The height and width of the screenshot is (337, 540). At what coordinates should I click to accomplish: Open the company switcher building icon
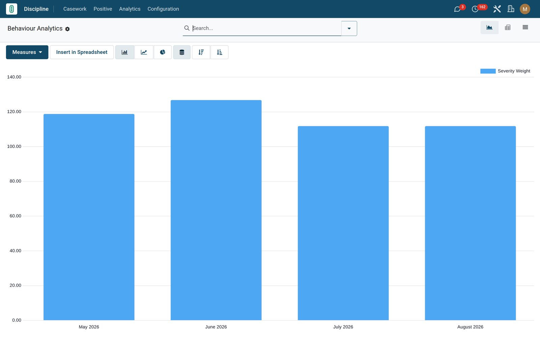(x=511, y=9)
